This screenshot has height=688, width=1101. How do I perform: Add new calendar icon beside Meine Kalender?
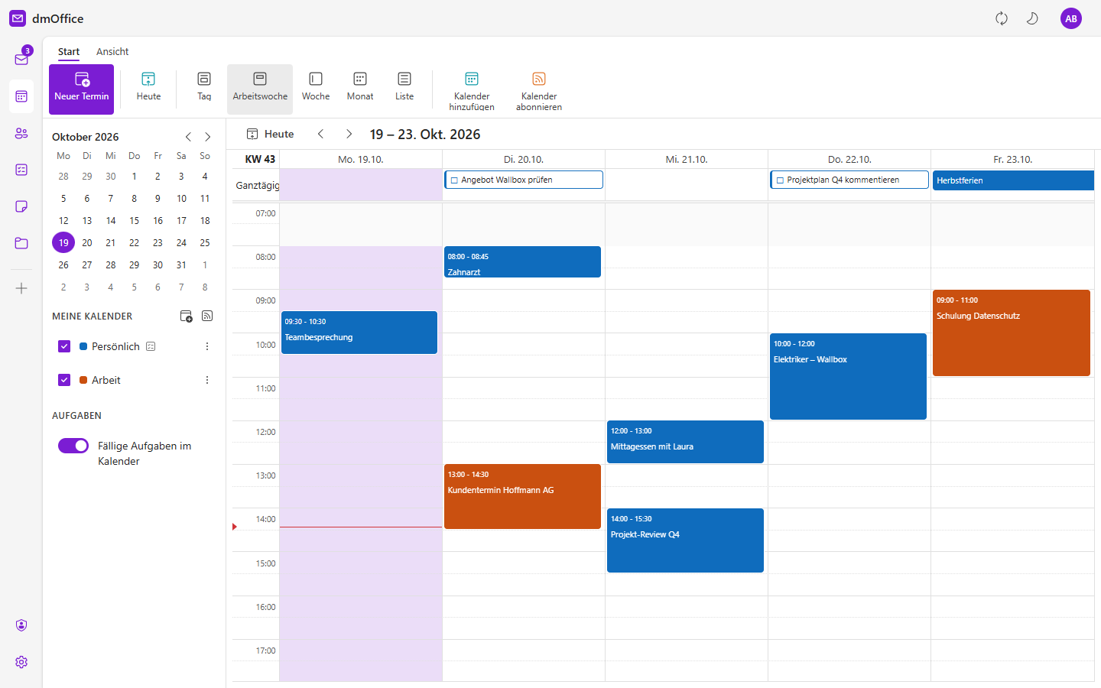coord(186,316)
